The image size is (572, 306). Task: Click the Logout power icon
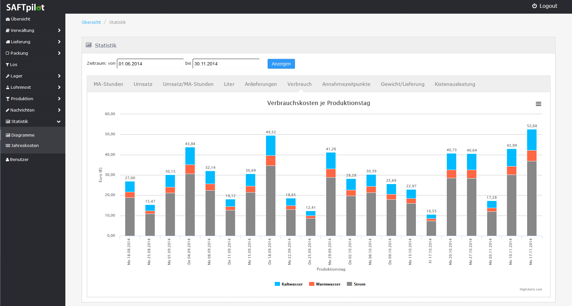point(534,6)
